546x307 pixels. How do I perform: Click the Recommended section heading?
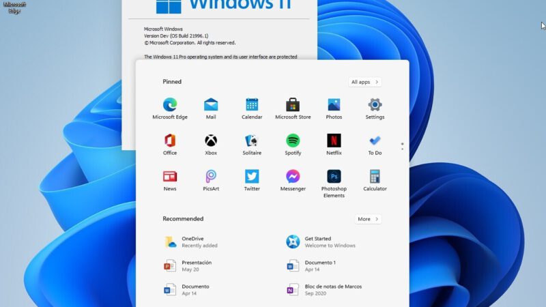click(183, 218)
